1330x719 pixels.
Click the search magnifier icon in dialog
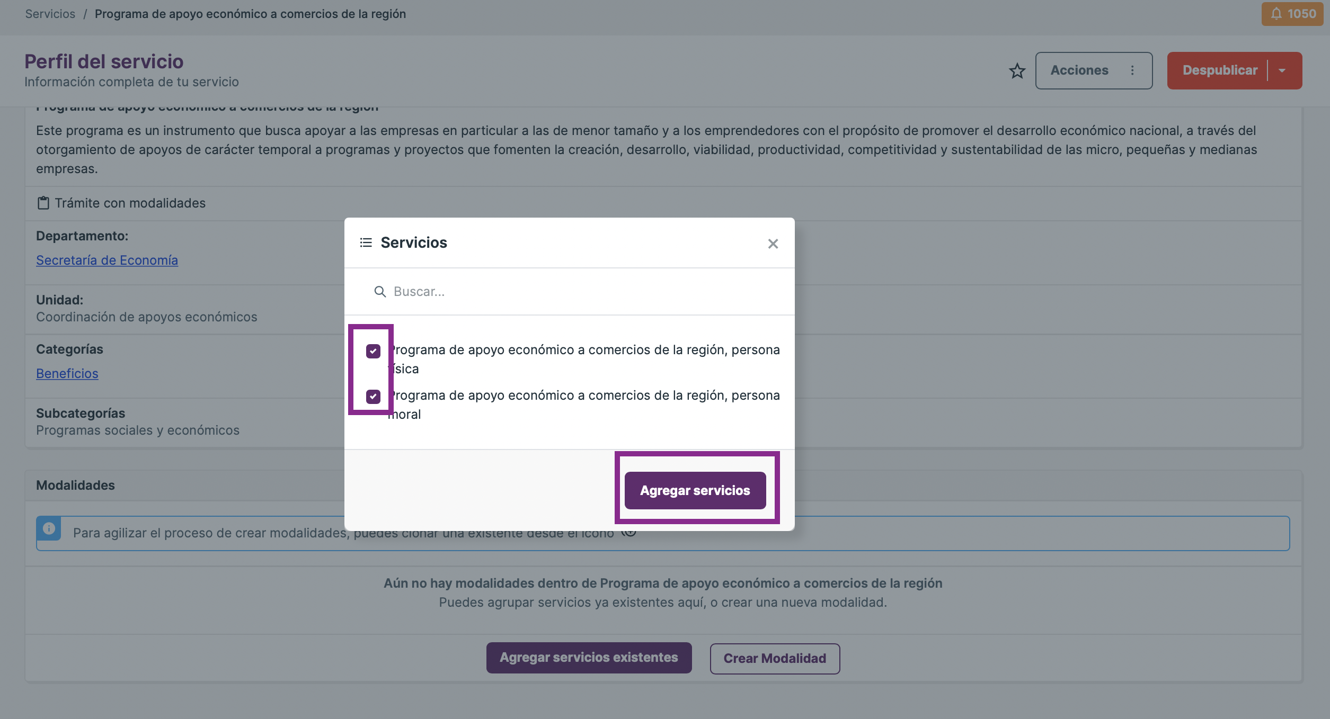pyautogui.click(x=380, y=292)
